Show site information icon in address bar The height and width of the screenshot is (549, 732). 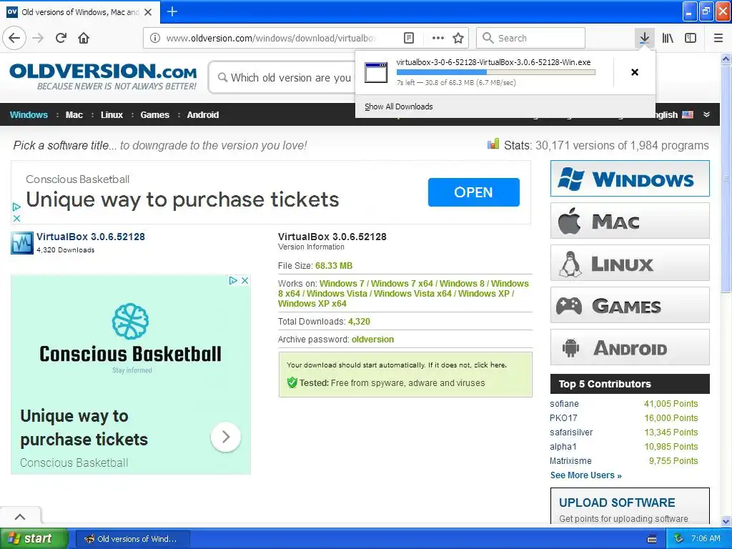pyautogui.click(x=155, y=38)
